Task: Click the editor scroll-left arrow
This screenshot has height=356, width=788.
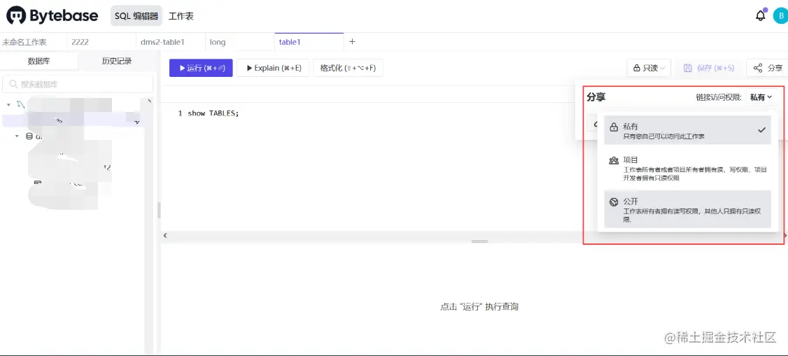Action: click(165, 236)
